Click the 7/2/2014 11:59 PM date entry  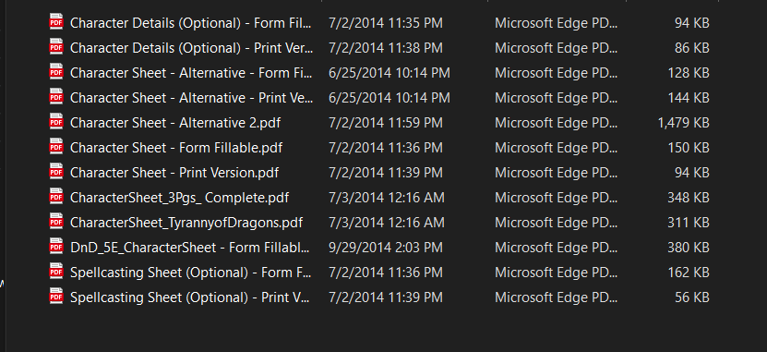point(386,123)
